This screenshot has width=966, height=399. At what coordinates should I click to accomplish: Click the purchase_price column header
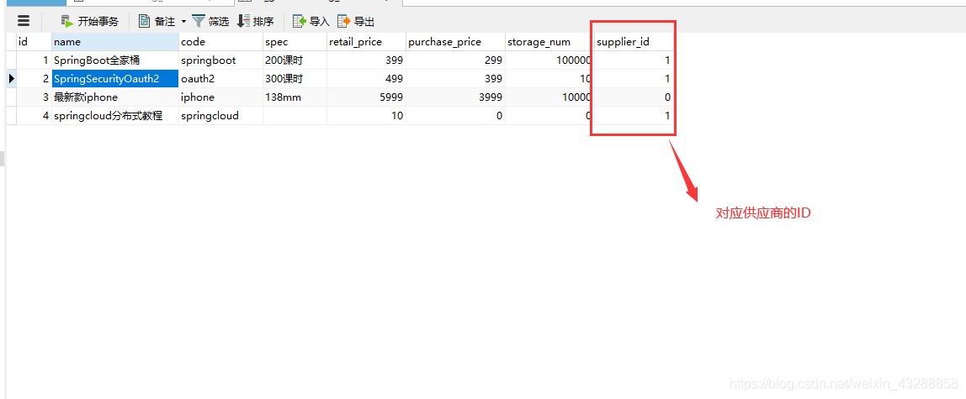pyautogui.click(x=455, y=42)
